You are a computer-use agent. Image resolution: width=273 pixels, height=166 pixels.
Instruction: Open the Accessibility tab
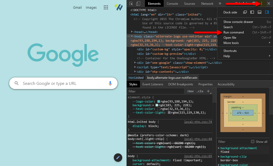click(x=226, y=84)
